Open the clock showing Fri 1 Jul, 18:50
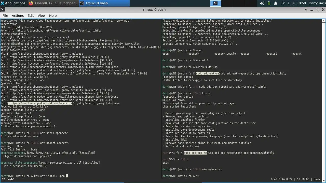Screen dimensions: 326x183 (x=293, y=3)
